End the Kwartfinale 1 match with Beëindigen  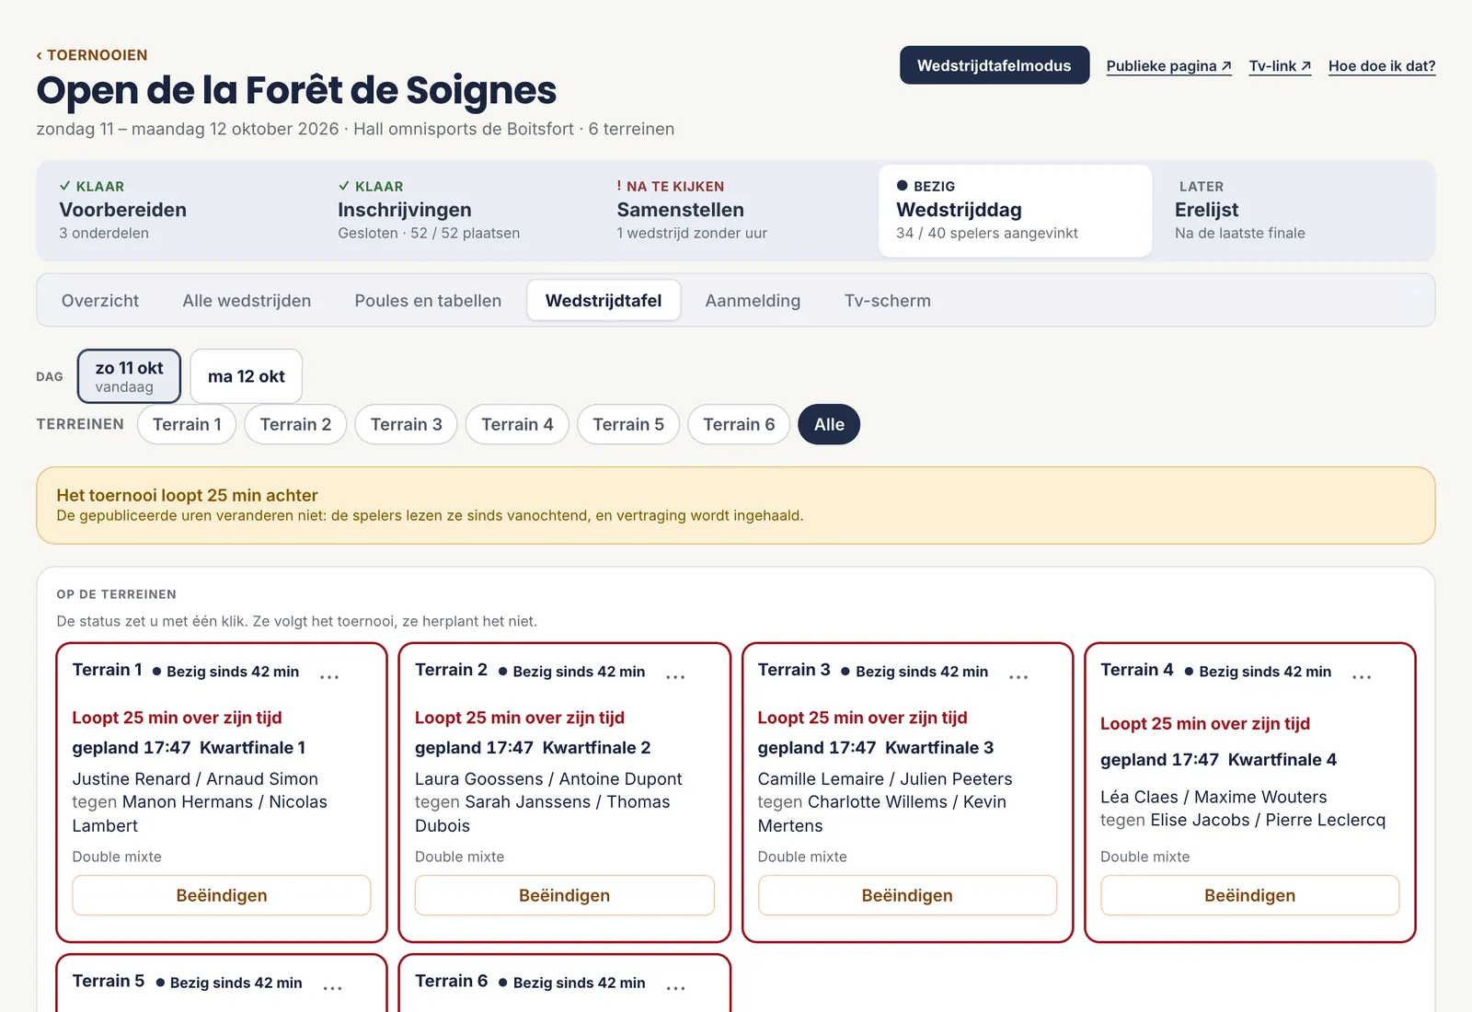[x=222, y=895]
